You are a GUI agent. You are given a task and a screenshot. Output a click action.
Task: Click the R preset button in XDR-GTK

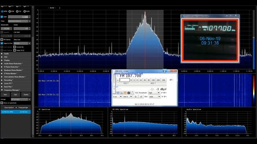tap(131, 80)
